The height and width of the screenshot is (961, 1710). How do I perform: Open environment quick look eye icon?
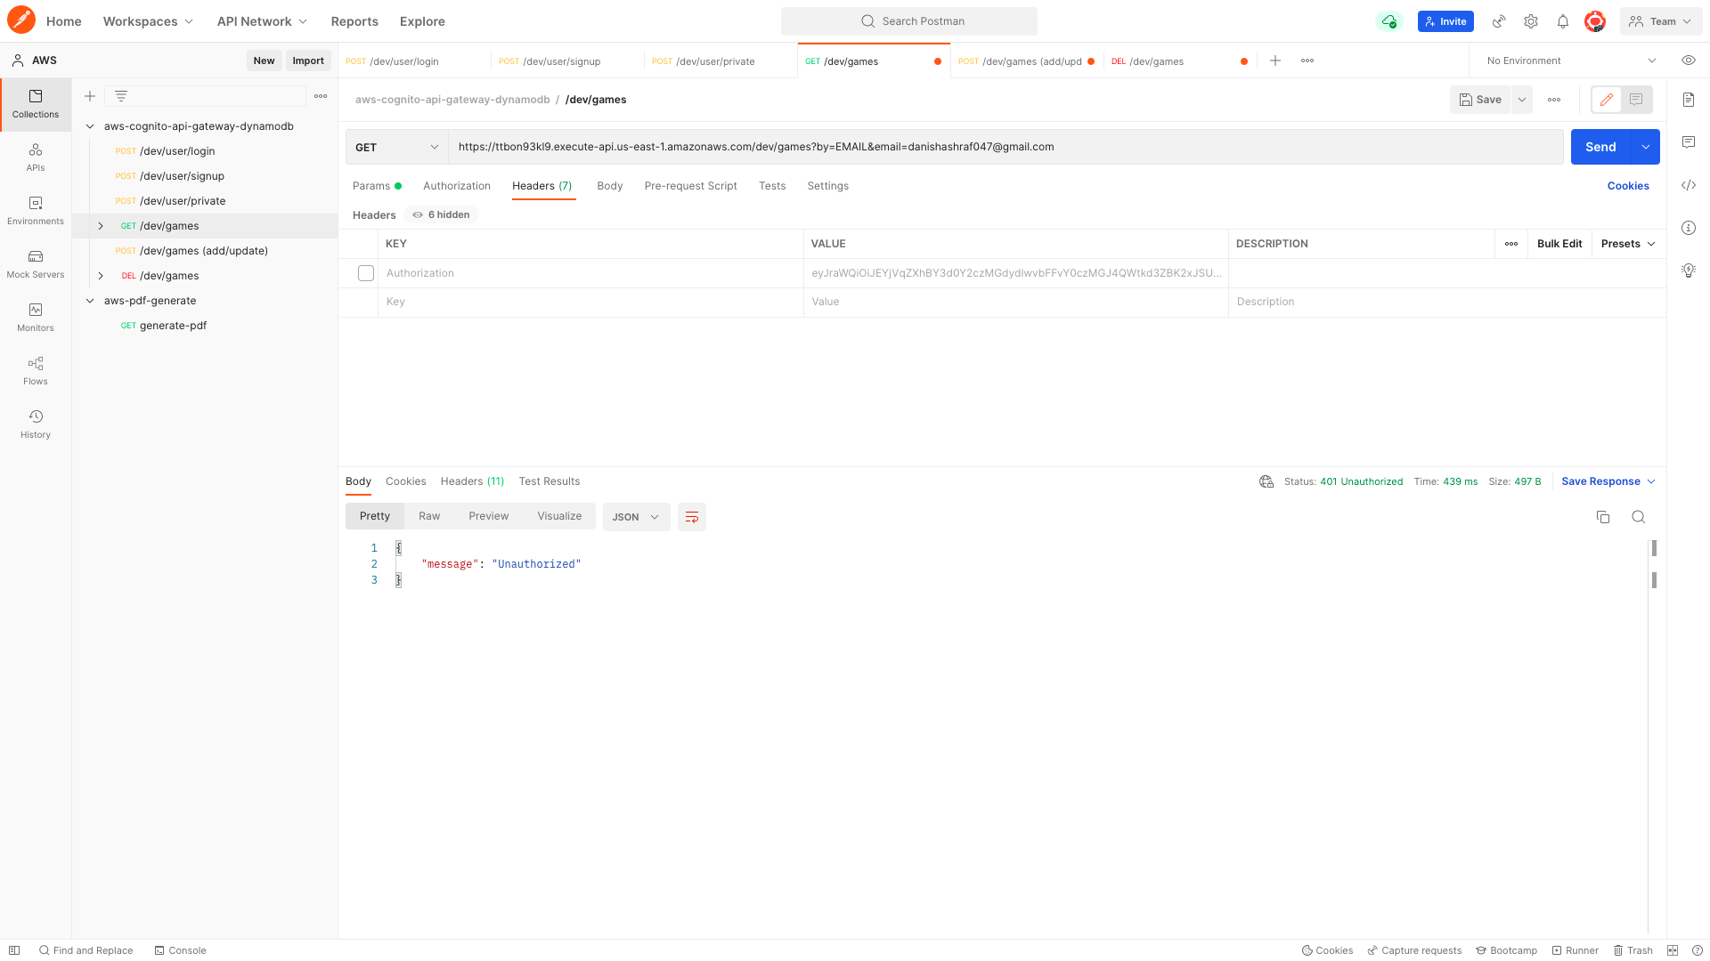[x=1688, y=61]
